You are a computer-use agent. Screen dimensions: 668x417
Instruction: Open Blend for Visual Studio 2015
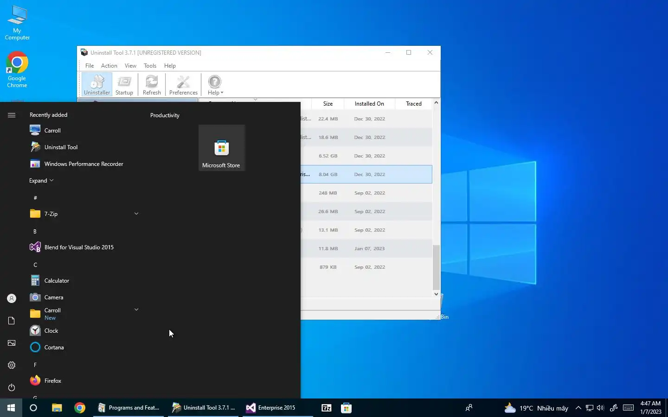pyautogui.click(x=83, y=247)
